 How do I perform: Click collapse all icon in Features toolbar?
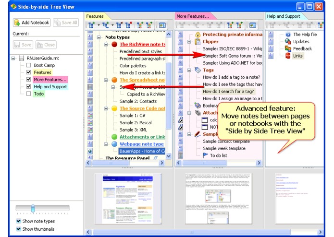(149, 25)
